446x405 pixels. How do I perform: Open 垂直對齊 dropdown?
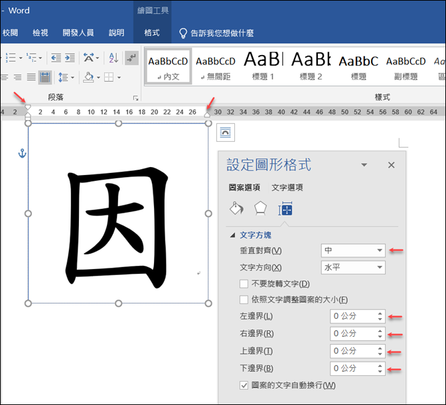[x=353, y=250]
